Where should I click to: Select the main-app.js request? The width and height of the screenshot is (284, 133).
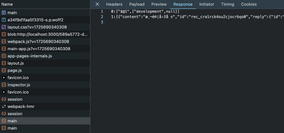coord(45,49)
